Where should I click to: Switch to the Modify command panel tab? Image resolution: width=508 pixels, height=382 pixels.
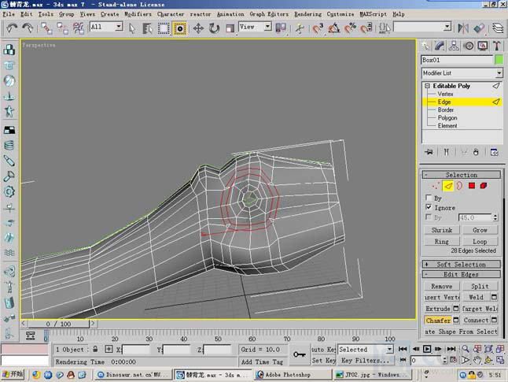440,46
